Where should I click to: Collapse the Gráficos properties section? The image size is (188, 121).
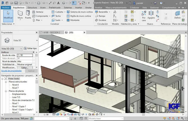click(33, 52)
